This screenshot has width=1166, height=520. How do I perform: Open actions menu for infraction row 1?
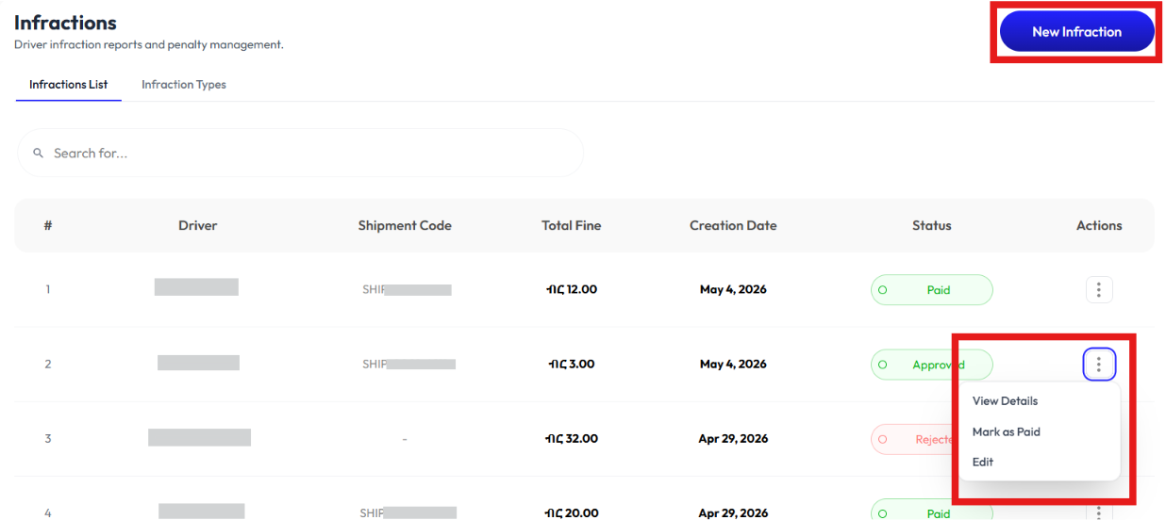(1099, 289)
